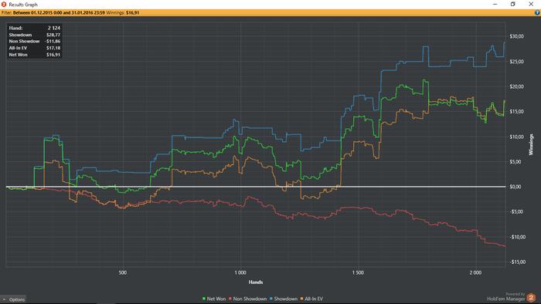Click the Hands x-axis label

256,282
